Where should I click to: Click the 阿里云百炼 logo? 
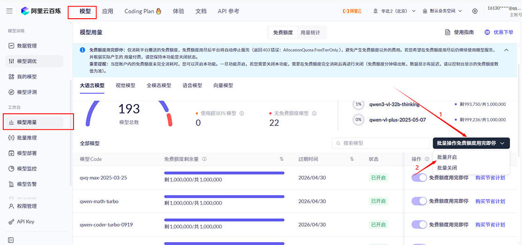click(40, 11)
